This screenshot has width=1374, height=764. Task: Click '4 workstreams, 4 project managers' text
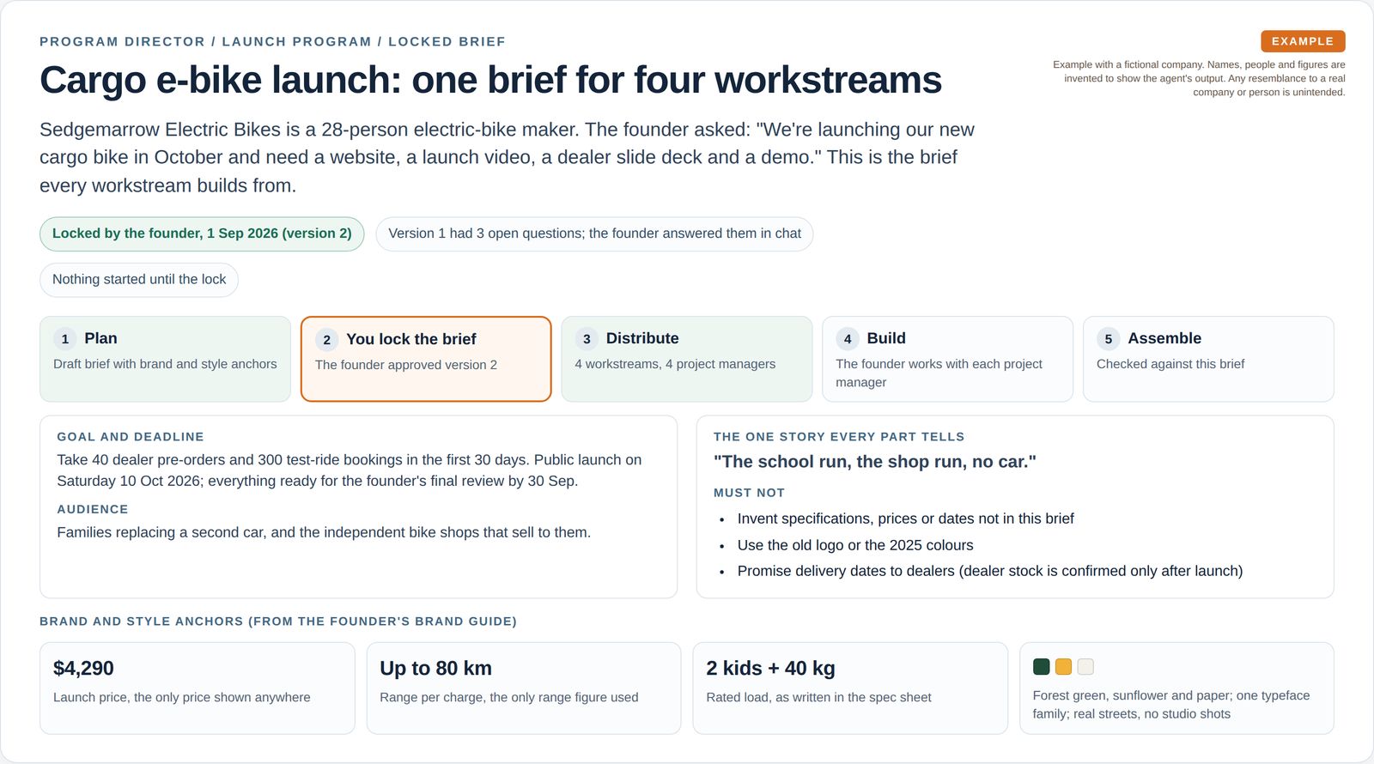tap(675, 364)
